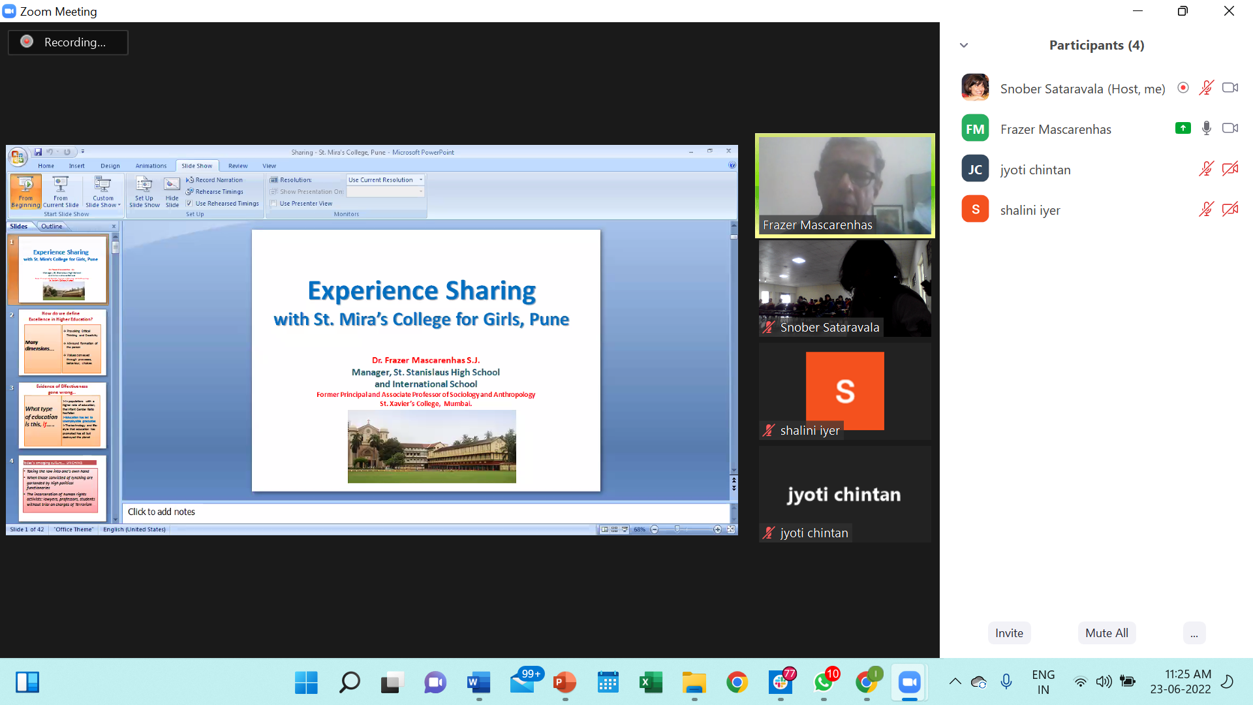The height and width of the screenshot is (705, 1253).
Task: Mute Frazer Mascarenhas's microphone
Action: 1207,129
